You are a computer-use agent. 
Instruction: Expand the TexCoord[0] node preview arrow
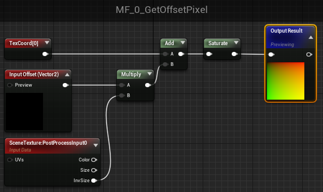47,43
